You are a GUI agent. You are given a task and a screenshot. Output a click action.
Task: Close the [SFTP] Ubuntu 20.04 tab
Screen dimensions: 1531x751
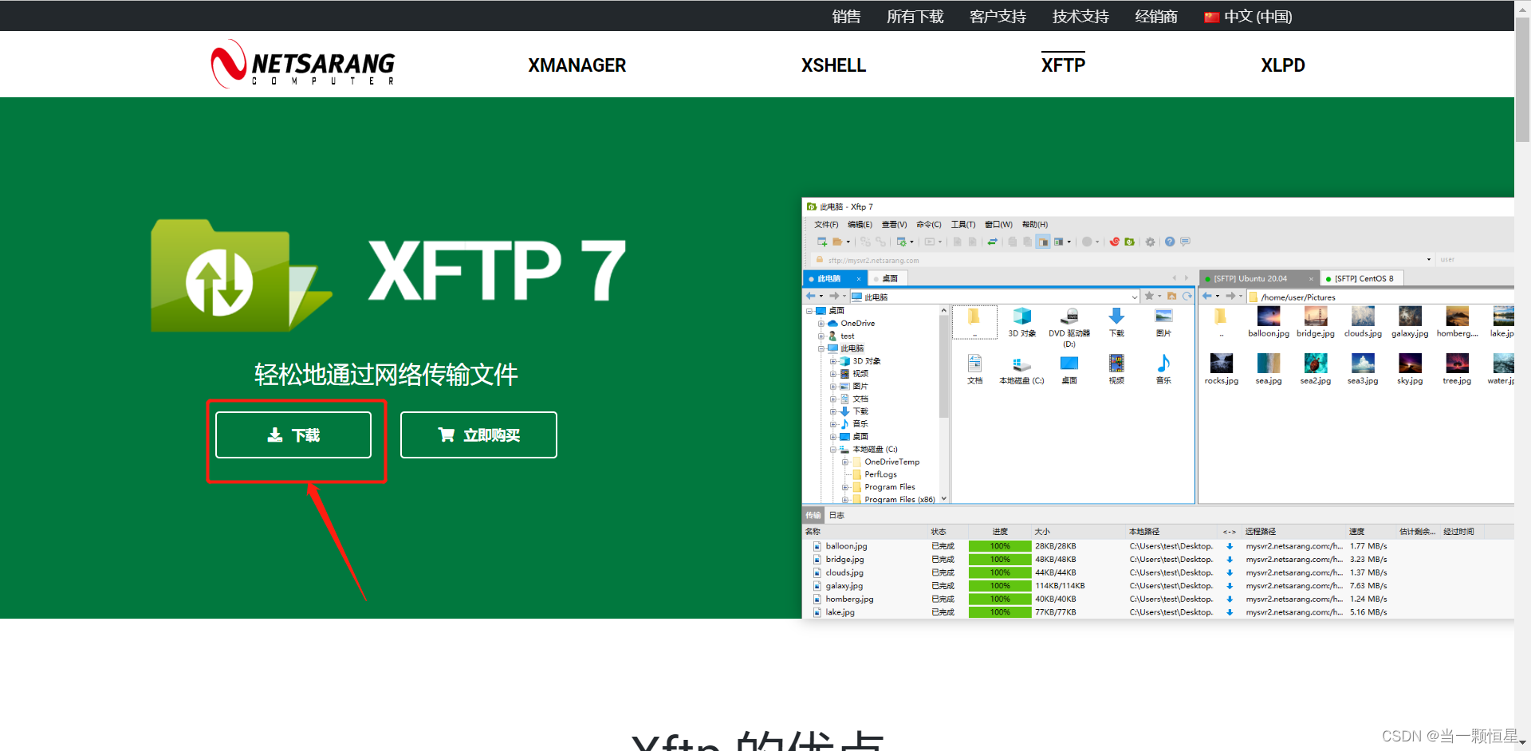tap(1311, 278)
